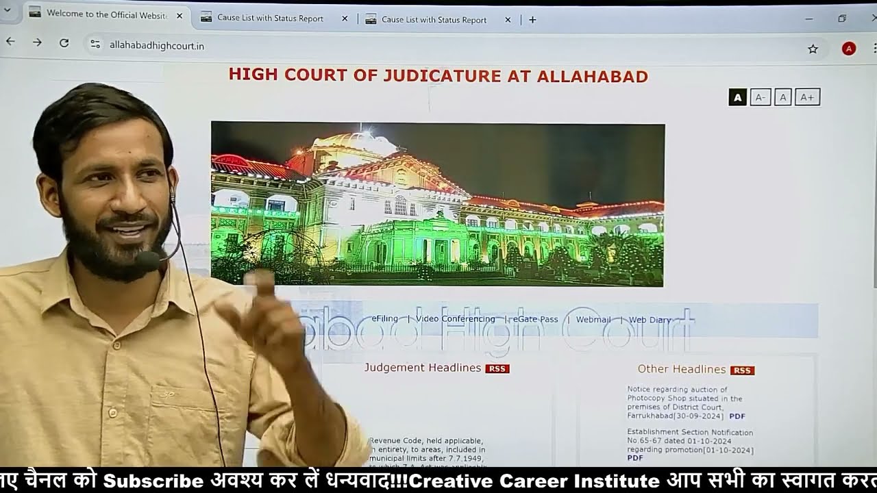Open the Video Conferencing link

[455, 319]
